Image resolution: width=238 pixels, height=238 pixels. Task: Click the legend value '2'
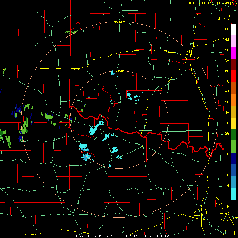coord(228,196)
